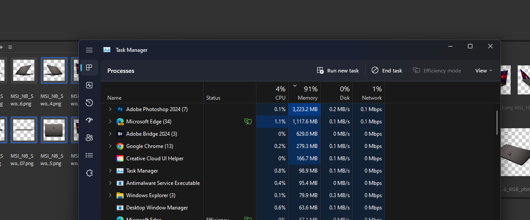This screenshot has height=220, width=530.
Task: Toggle the hamburger navigation menu
Action: point(89,50)
